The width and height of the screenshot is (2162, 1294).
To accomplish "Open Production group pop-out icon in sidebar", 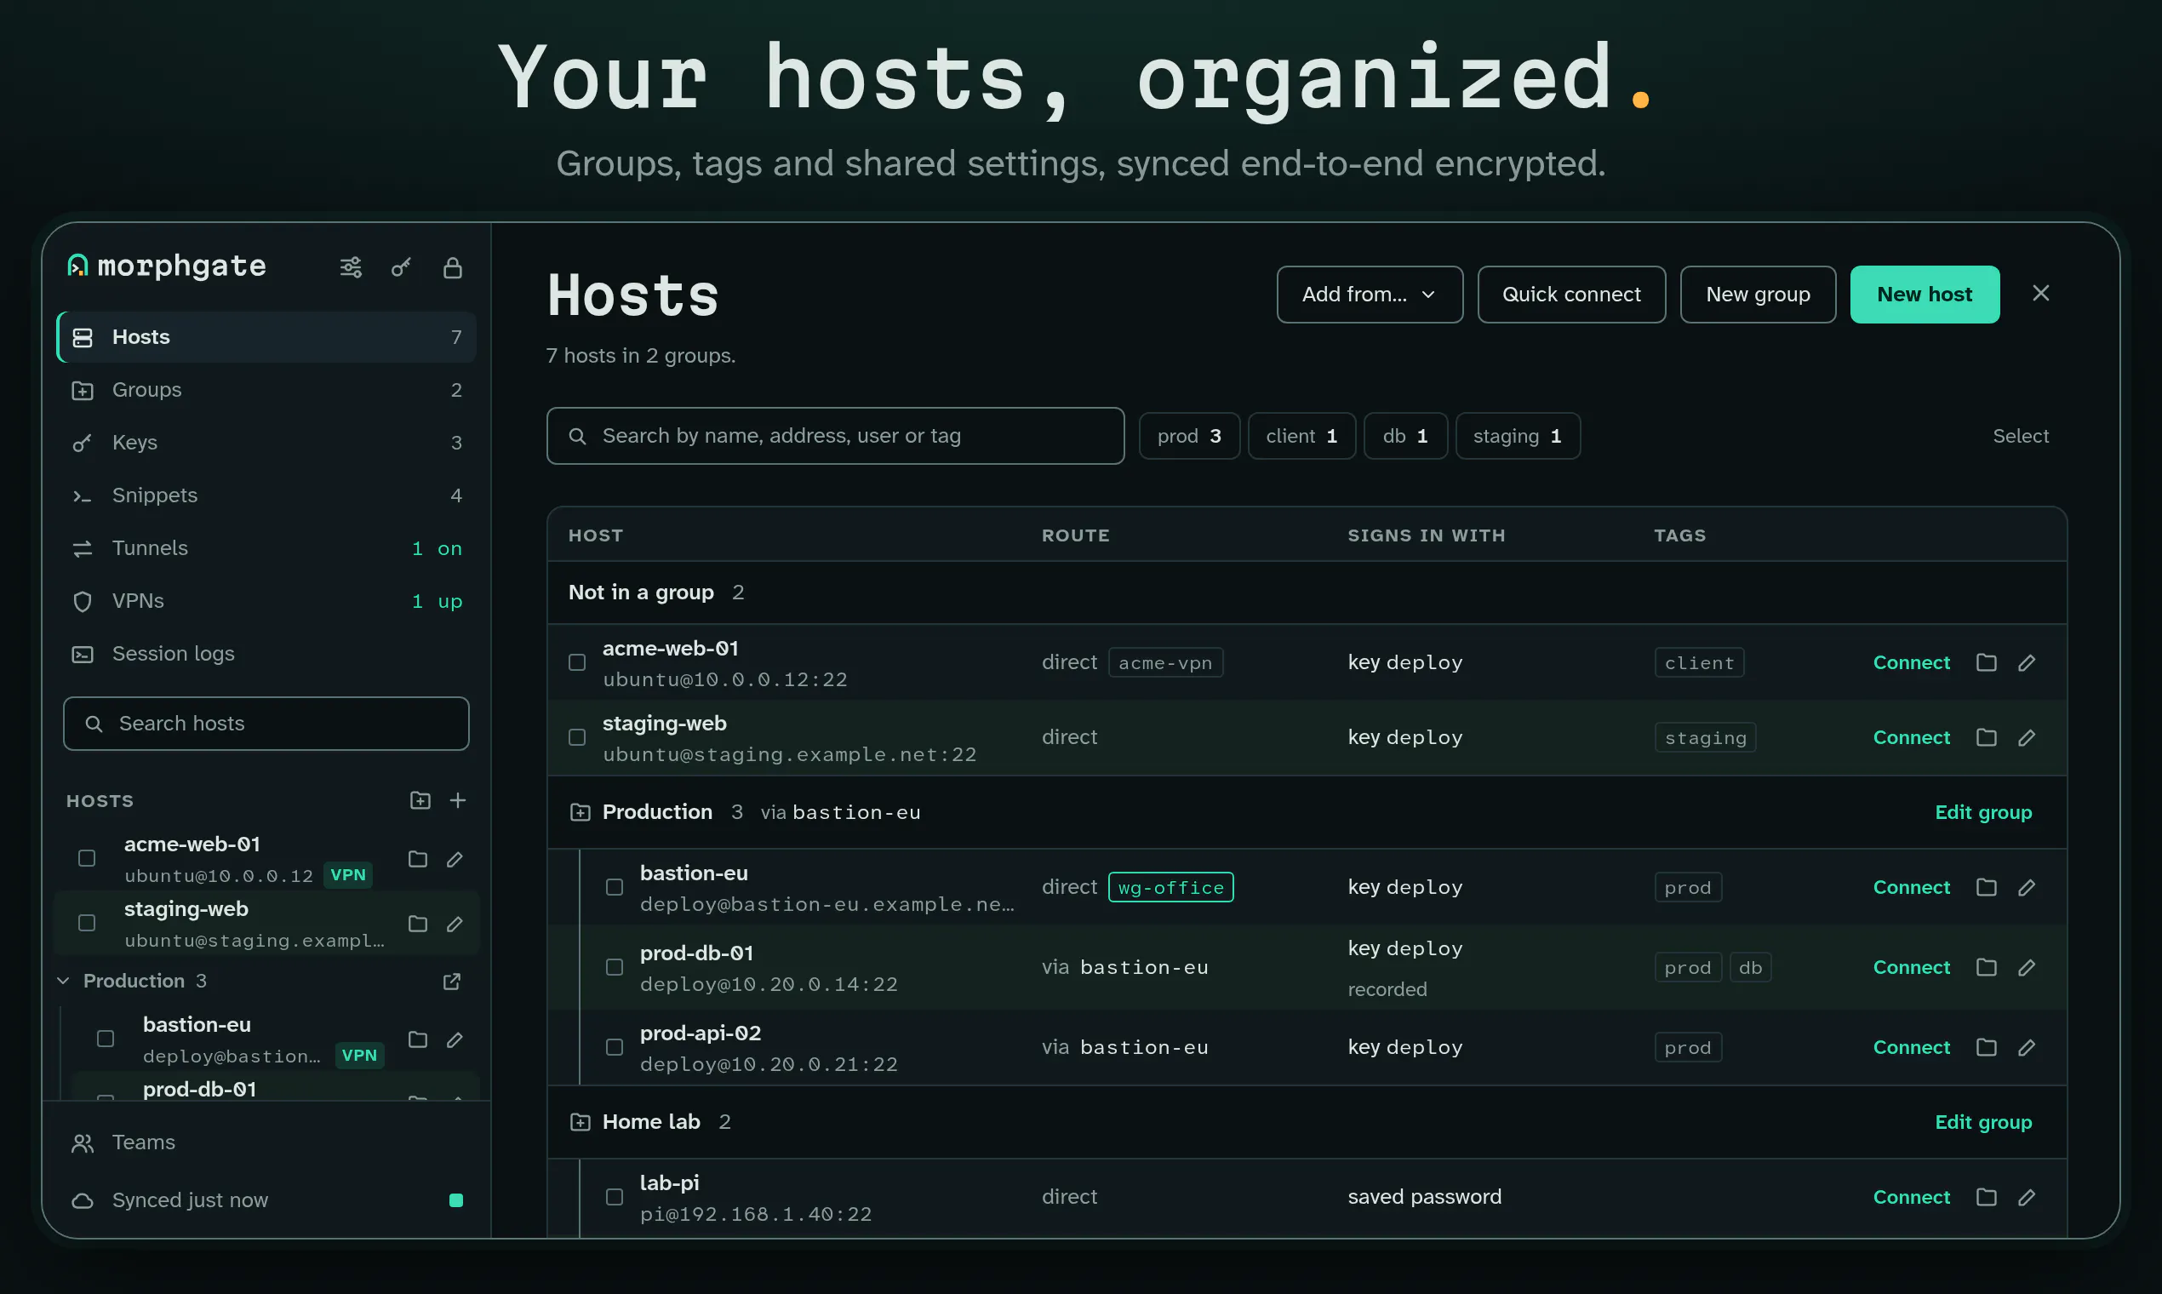I will (x=452, y=982).
